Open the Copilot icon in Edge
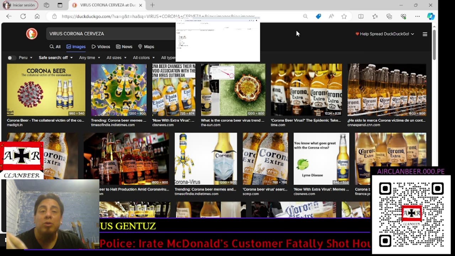The image size is (455, 256). 431,16
